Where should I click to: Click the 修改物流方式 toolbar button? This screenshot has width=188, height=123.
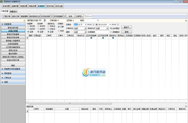[35, 16]
